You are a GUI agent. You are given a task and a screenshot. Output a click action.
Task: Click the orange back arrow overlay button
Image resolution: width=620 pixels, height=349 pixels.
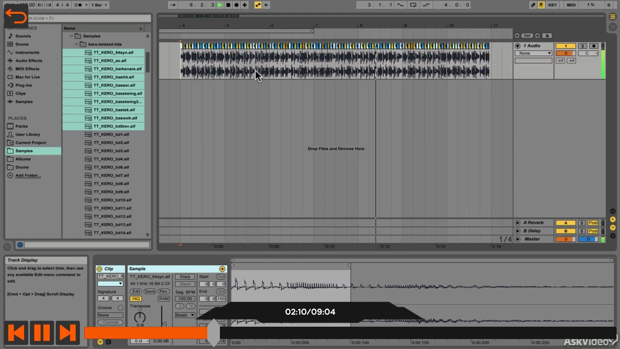(x=16, y=16)
